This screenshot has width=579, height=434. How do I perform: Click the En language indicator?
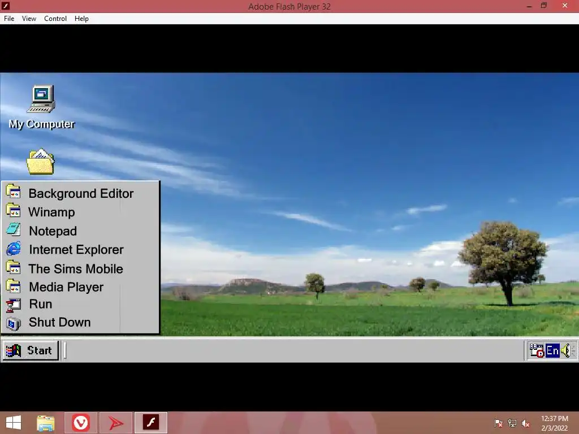point(552,350)
